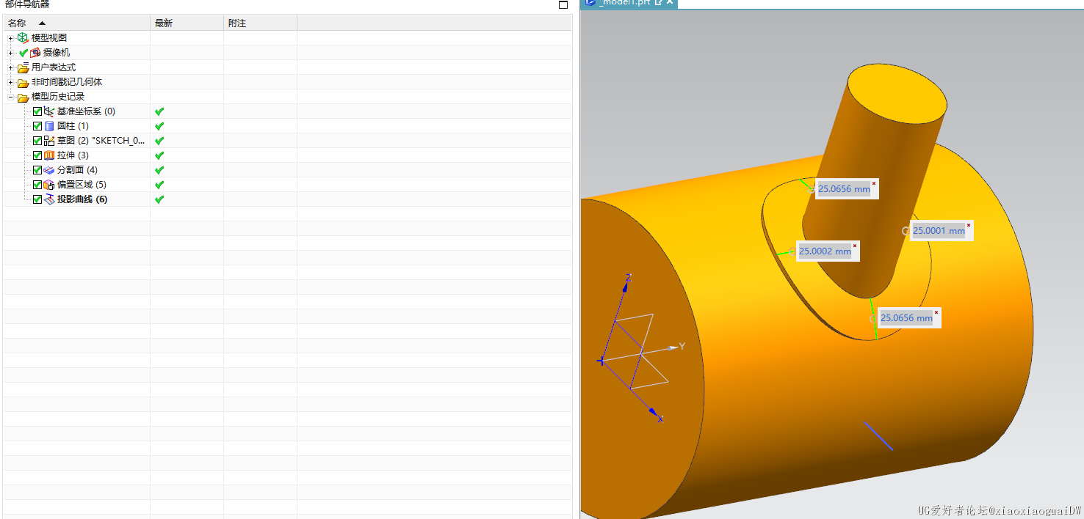
Task: Expand the 非时间戳记几何体 node
Action: [10, 82]
